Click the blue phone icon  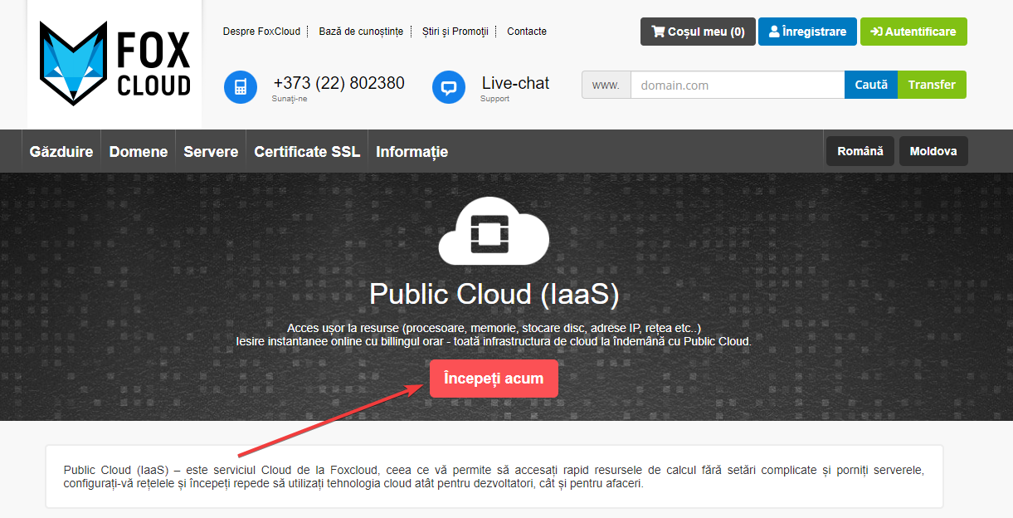tap(241, 87)
